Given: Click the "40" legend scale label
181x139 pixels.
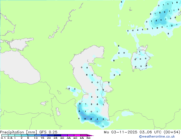Looking at the screenshot, I should pos(75,138).
